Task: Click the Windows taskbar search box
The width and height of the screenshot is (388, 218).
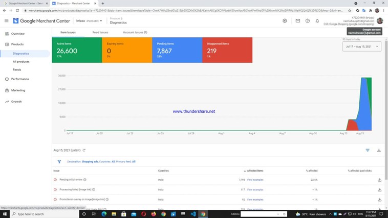Action: 44,214
